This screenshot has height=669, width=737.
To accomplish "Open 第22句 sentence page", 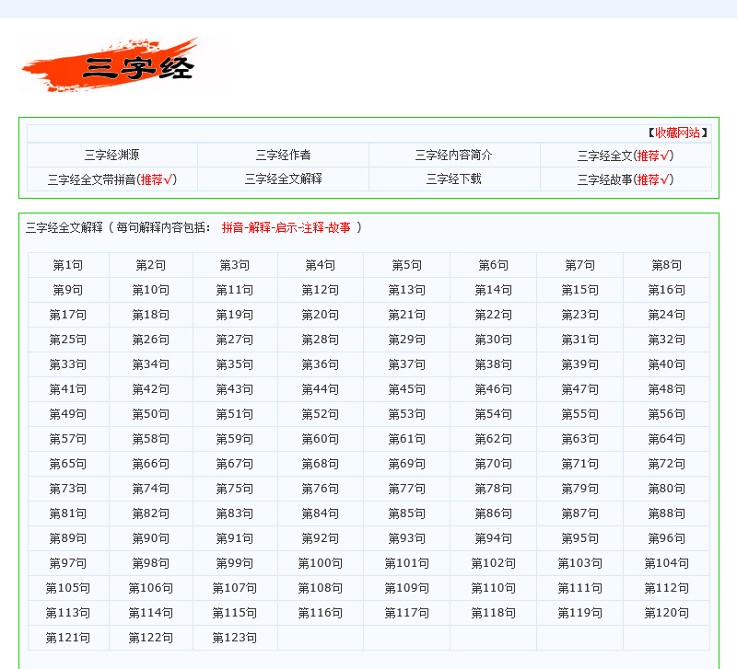I will coord(493,315).
